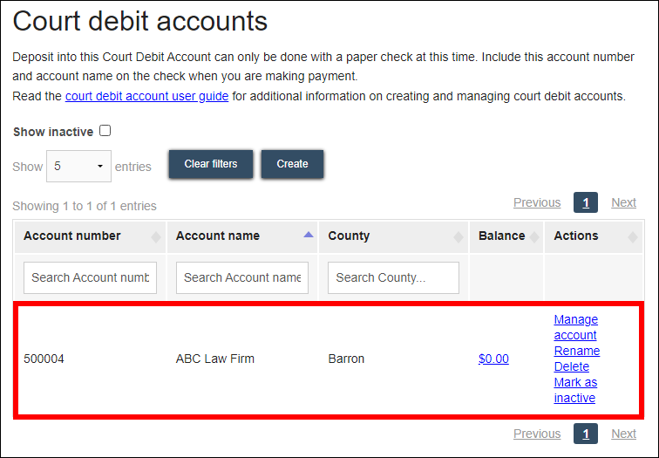The image size is (659, 458).
Task: Open the Show entries dropdown
Action: click(78, 166)
